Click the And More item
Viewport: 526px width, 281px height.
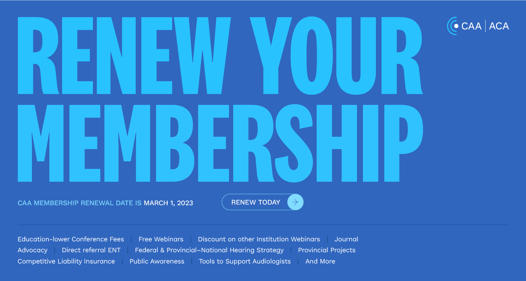click(x=320, y=261)
